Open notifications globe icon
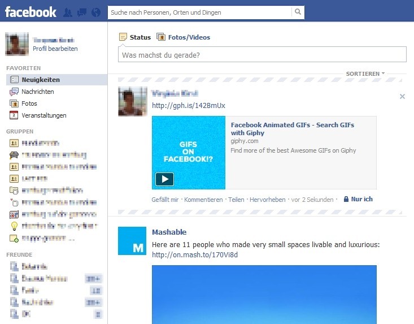The height and width of the screenshot is (324, 414). pyautogui.click(x=96, y=12)
